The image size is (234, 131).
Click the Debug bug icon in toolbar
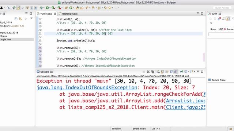click(x=41, y=8)
